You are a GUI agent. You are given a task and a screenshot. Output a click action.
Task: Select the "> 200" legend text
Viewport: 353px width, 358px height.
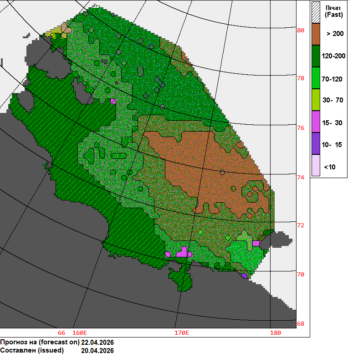[x=335, y=34]
